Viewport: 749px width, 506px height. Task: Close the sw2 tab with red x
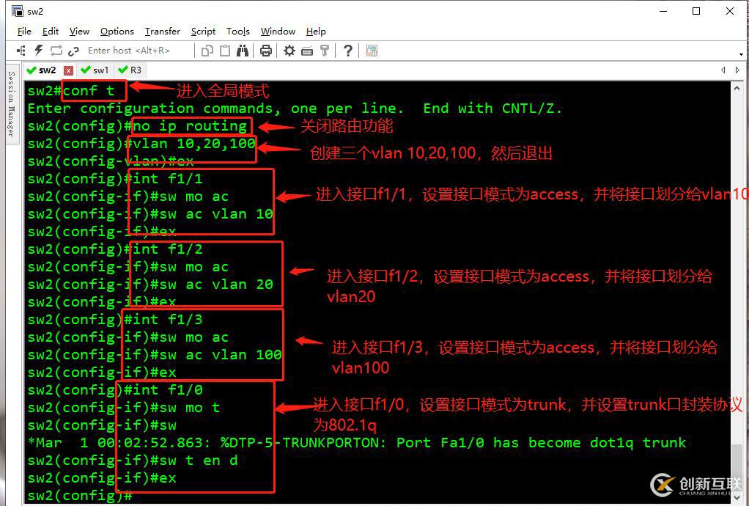[x=68, y=70]
